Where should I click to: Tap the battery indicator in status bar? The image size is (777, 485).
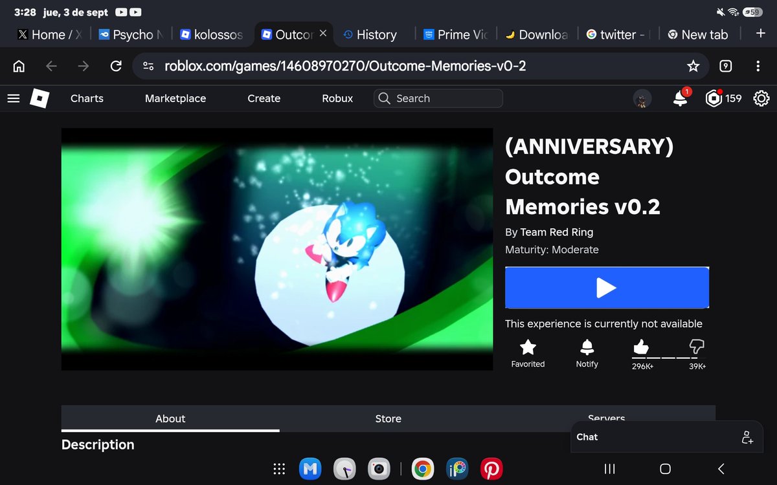(x=752, y=12)
